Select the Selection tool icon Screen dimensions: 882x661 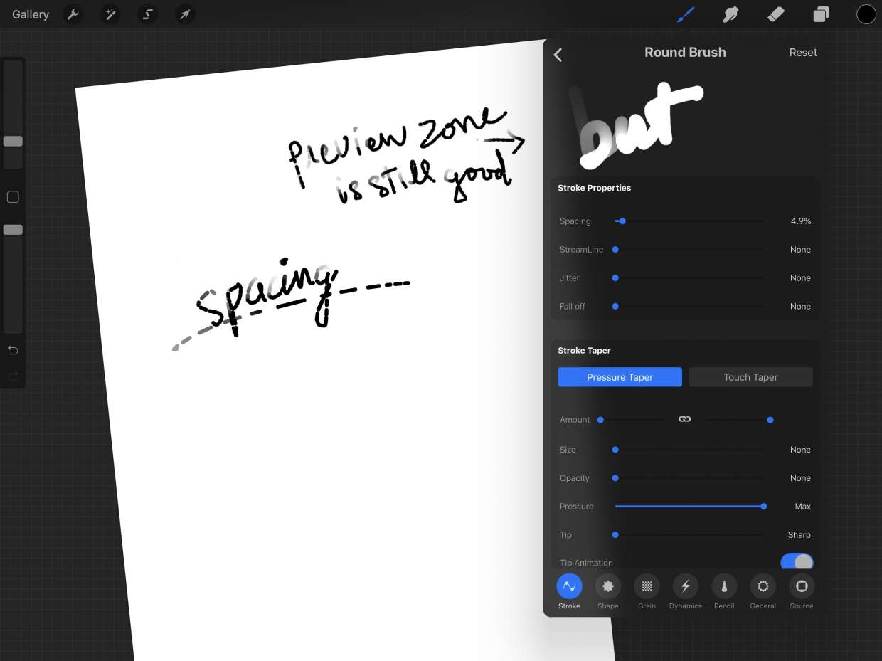coord(148,14)
